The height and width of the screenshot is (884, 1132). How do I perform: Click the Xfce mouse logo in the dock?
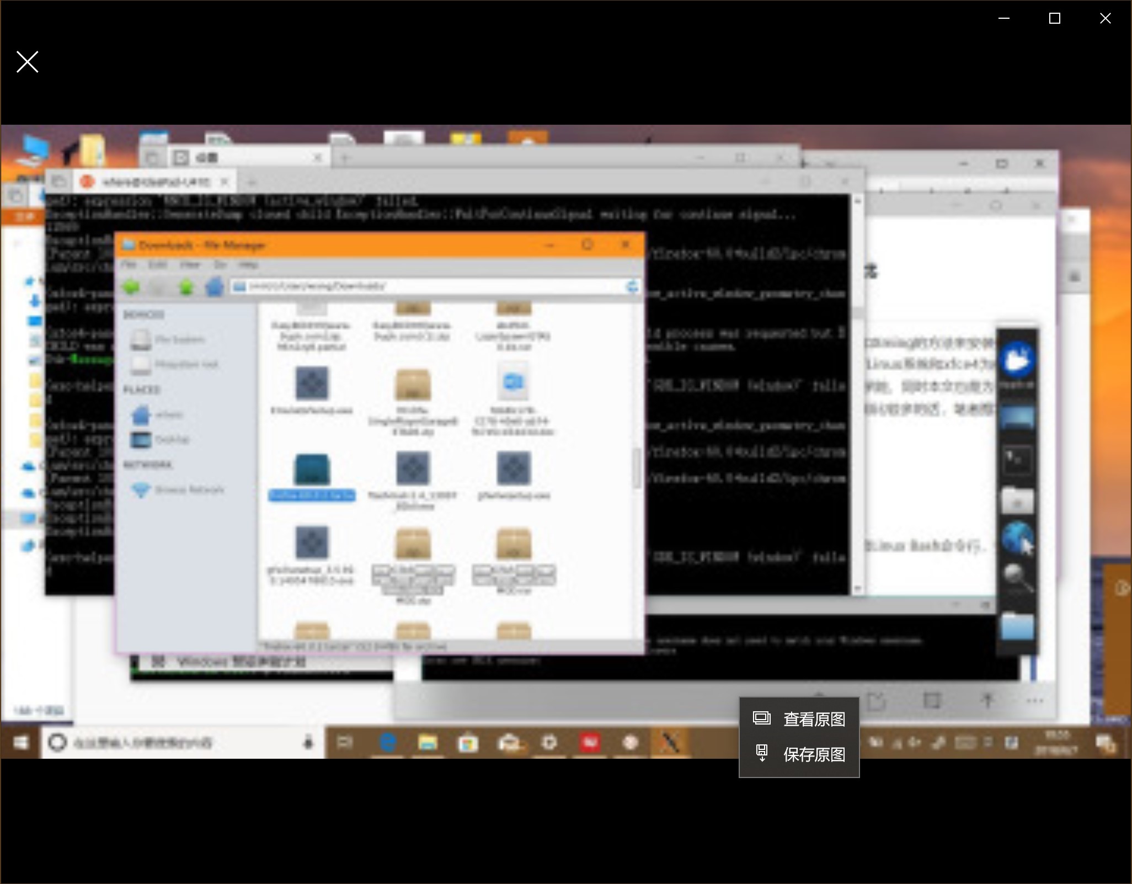1017,360
